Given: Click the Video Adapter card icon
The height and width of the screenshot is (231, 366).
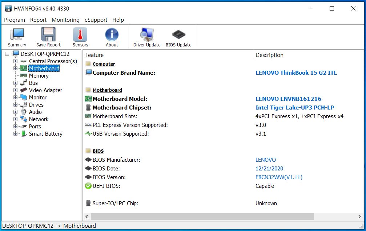Looking at the screenshot, I should click(x=24, y=90).
